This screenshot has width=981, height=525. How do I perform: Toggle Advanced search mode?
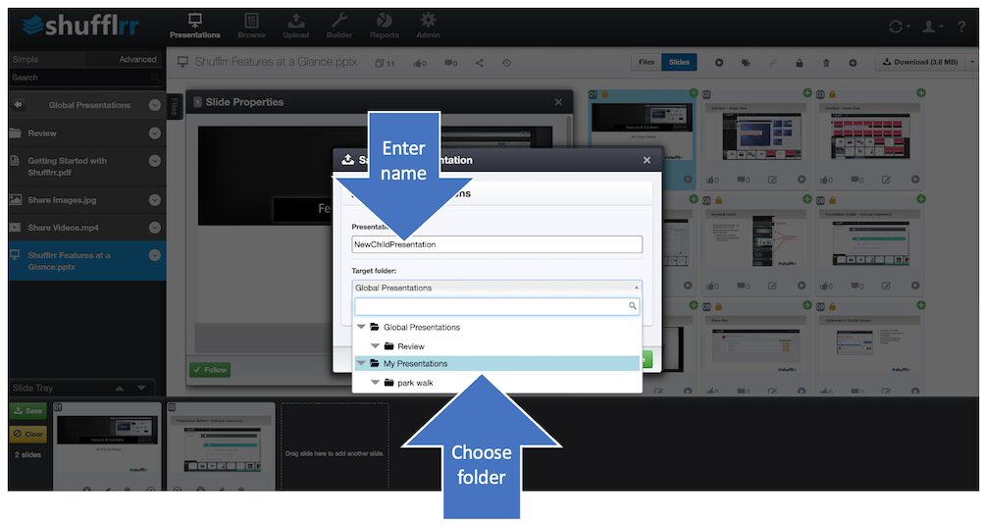tap(137, 60)
